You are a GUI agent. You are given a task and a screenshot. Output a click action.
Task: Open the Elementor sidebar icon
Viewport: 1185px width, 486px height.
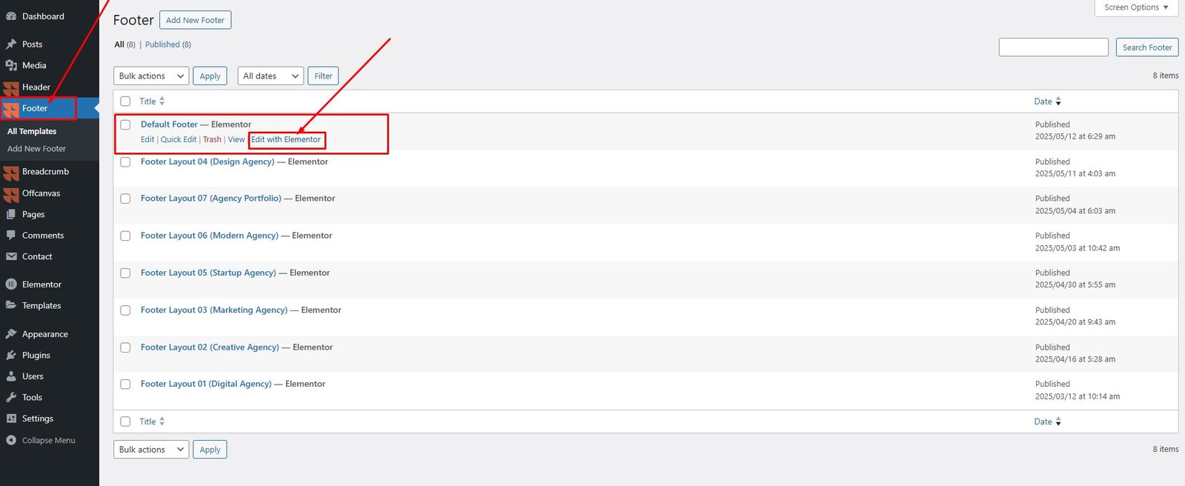point(11,284)
